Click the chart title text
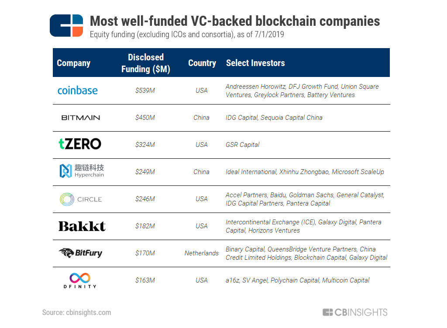 click(234, 21)
